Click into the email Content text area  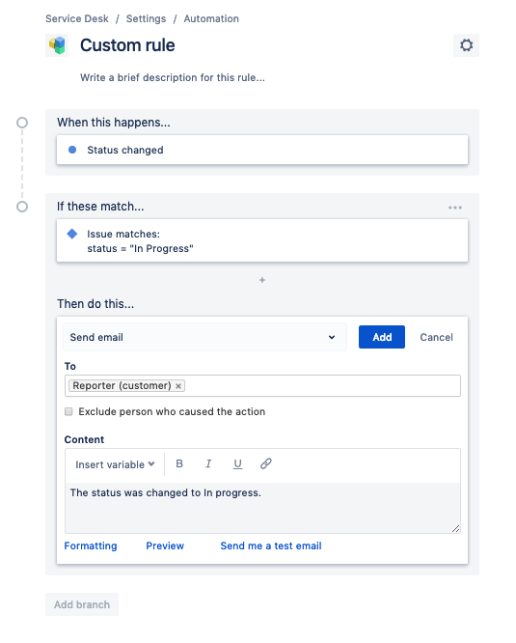[x=262, y=508]
